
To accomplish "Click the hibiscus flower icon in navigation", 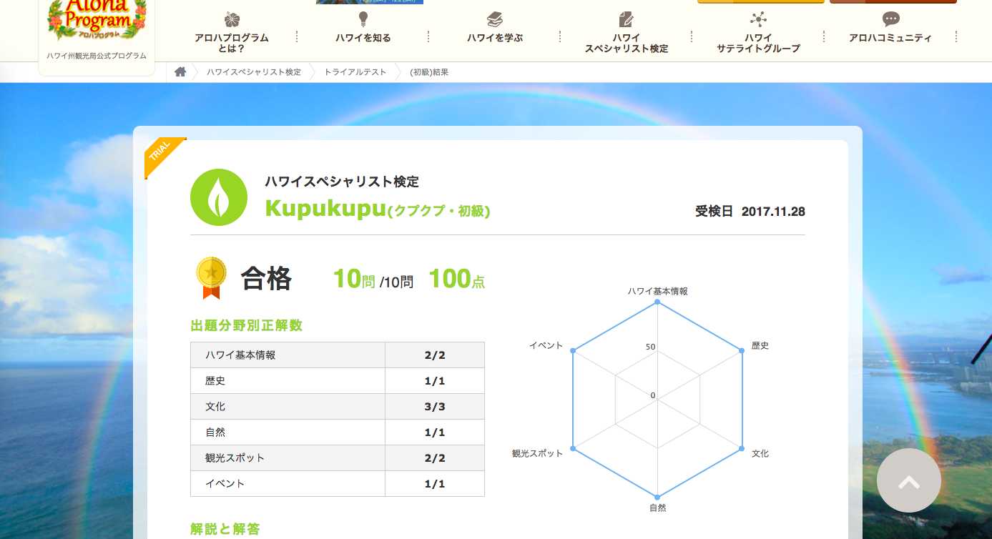I will (x=232, y=19).
